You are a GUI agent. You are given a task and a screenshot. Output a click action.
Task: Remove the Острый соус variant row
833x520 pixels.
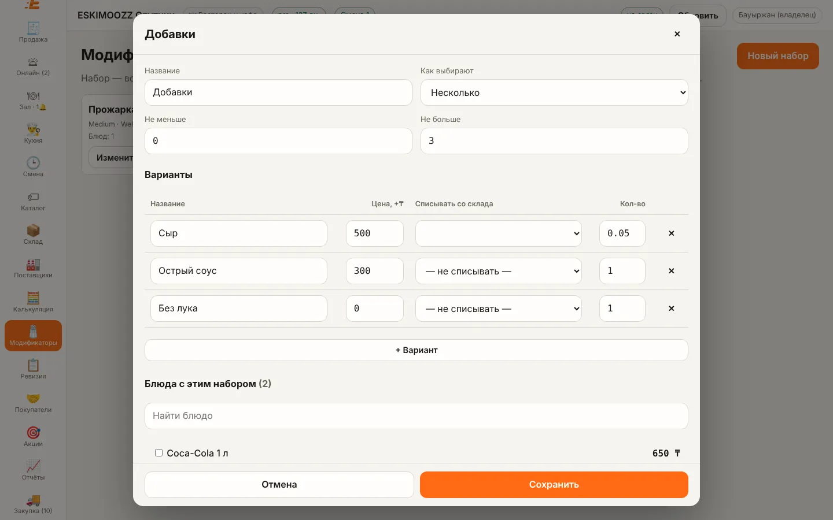click(671, 271)
